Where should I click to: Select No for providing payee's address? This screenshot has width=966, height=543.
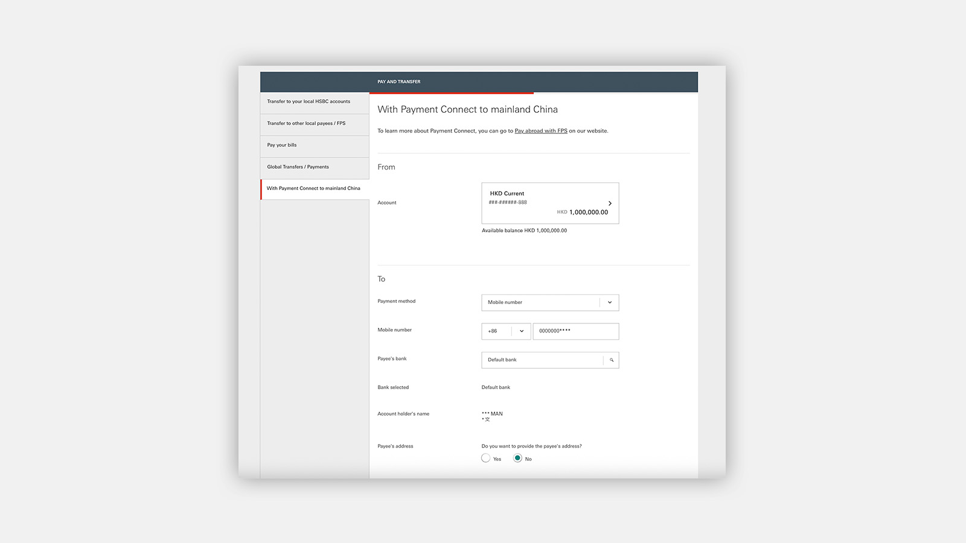517,459
